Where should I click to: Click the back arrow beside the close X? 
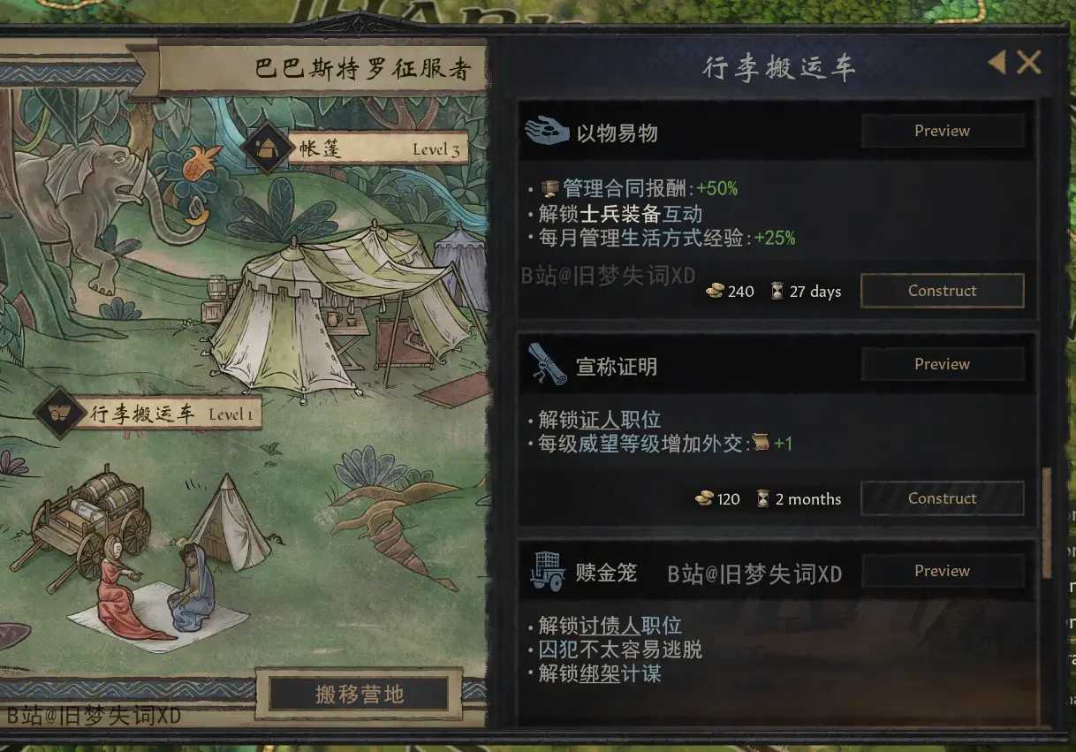(x=996, y=63)
